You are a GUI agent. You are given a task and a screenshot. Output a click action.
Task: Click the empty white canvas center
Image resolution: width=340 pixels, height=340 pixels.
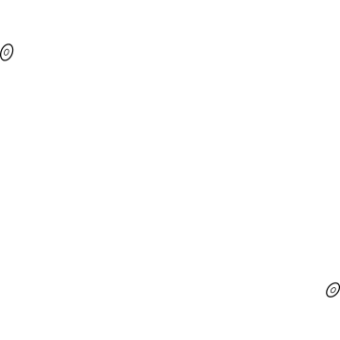pos(170,170)
